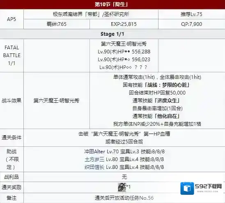The height and width of the screenshot is (203, 225).
Task: Select skill 「他化自在」
Action: pyautogui.click(x=166, y=116)
